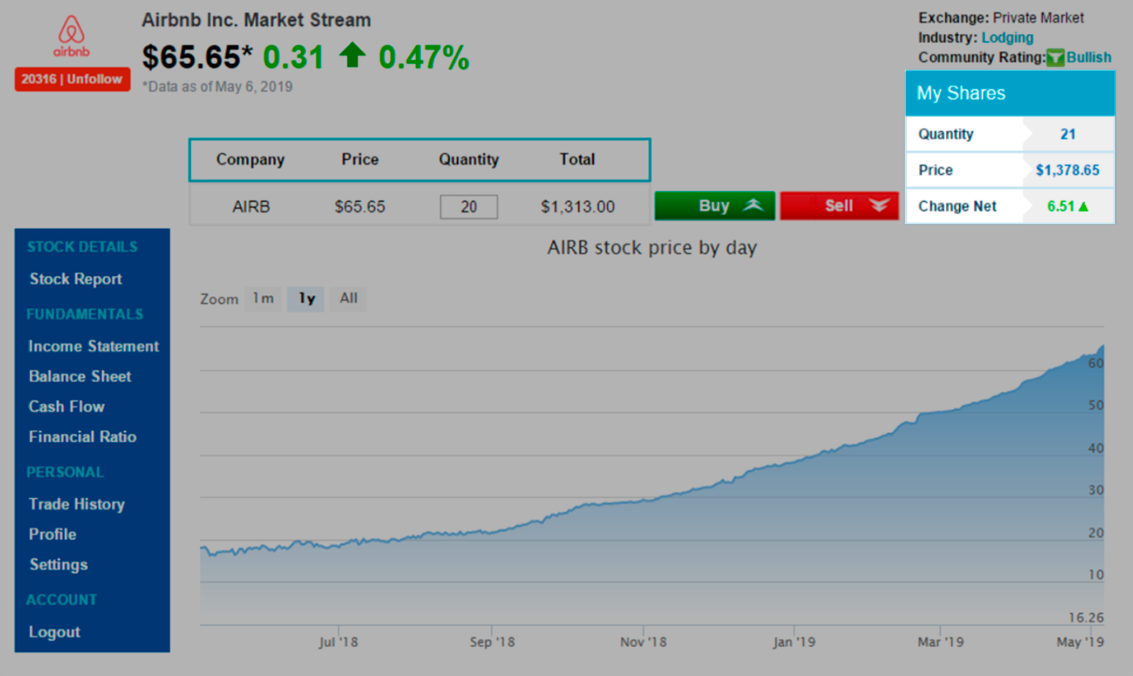Open the Balance Sheet
The width and height of the screenshot is (1133, 676).
[80, 376]
